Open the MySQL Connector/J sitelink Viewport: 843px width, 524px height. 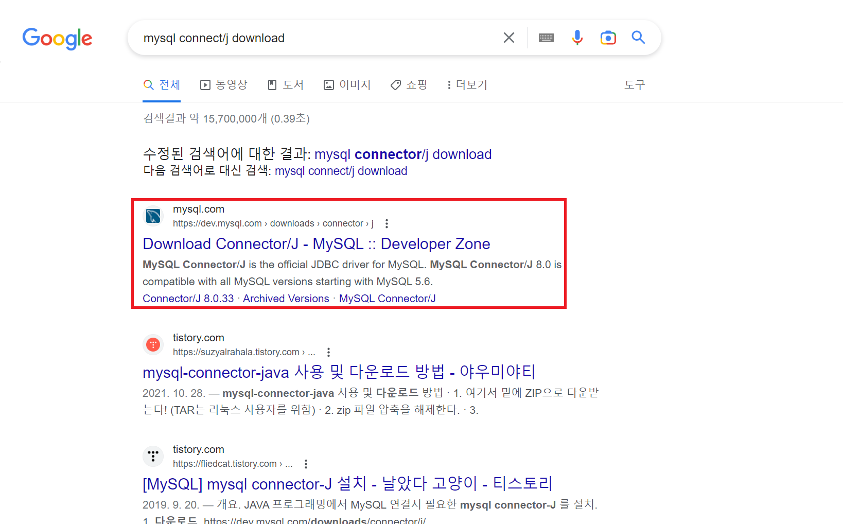(387, 299)
